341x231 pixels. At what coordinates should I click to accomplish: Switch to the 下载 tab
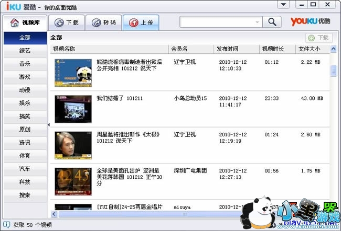tap(67, 22)
